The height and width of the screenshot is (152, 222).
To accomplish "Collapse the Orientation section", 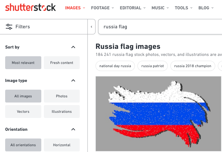I will point(73,130).
